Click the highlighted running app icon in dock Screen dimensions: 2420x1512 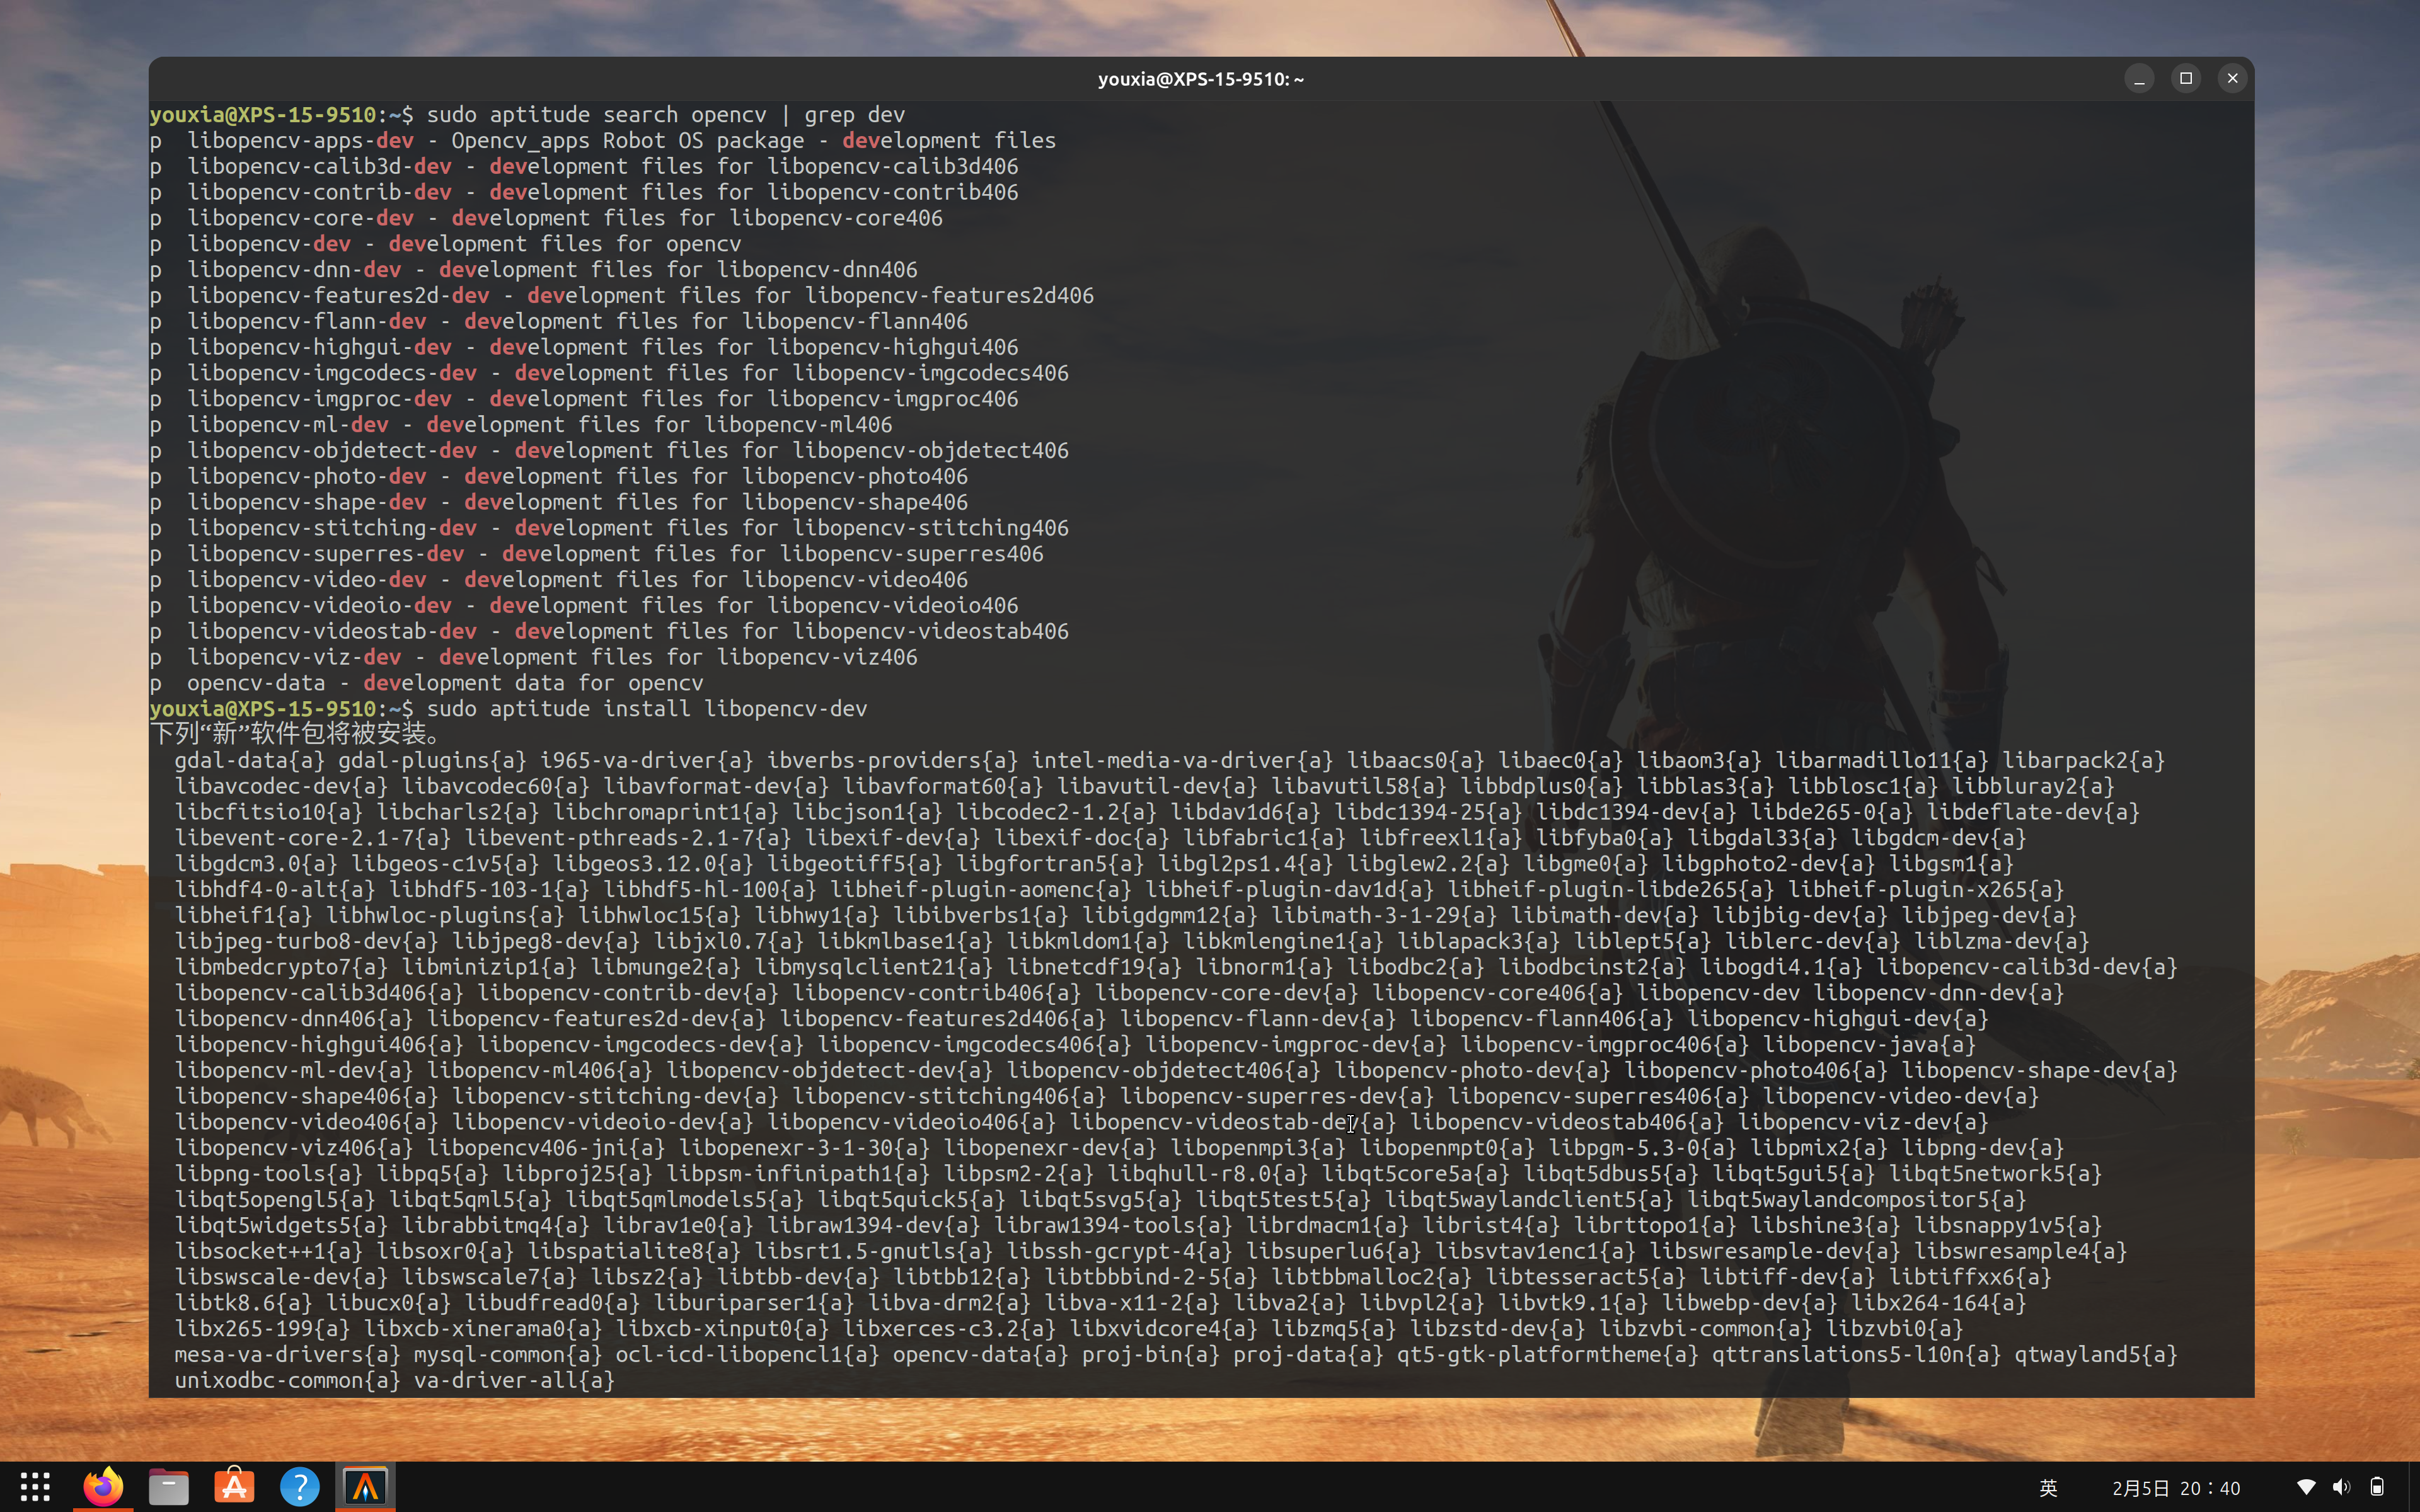pyautogui.click(x=365, y=1486)
